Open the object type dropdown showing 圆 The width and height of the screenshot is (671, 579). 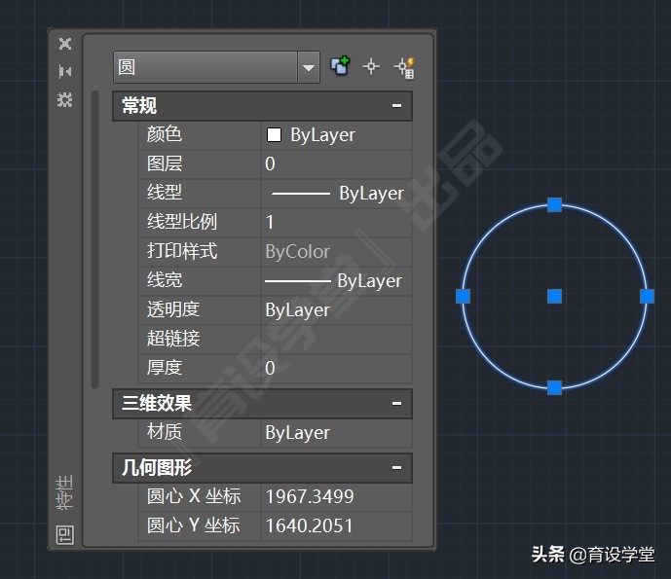coord(216,67)
